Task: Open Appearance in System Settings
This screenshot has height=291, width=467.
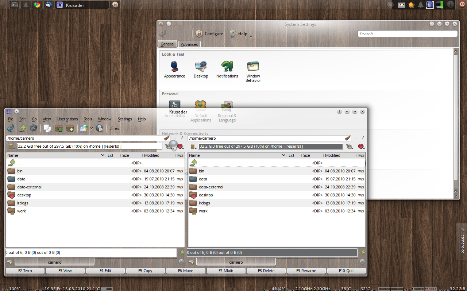Action: (174, 69)
